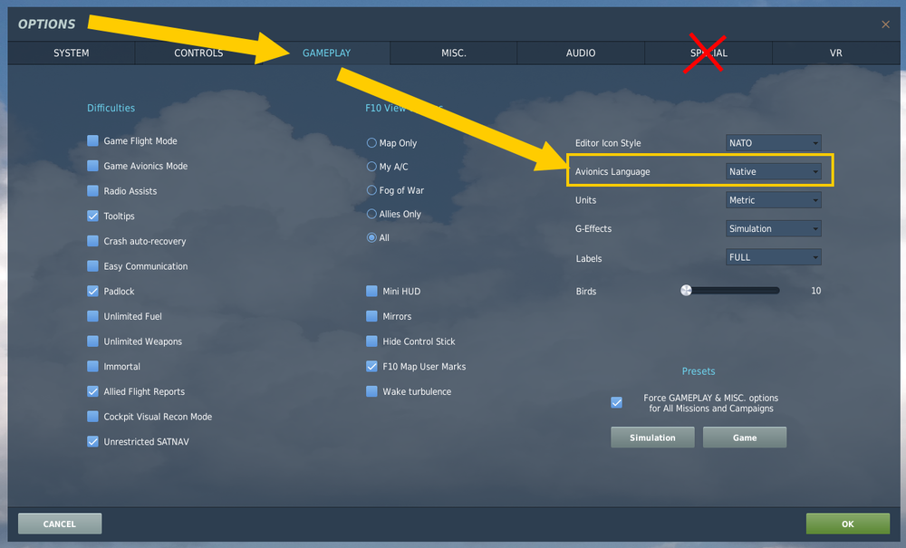Click the Birds slider handle

[686, 291]
